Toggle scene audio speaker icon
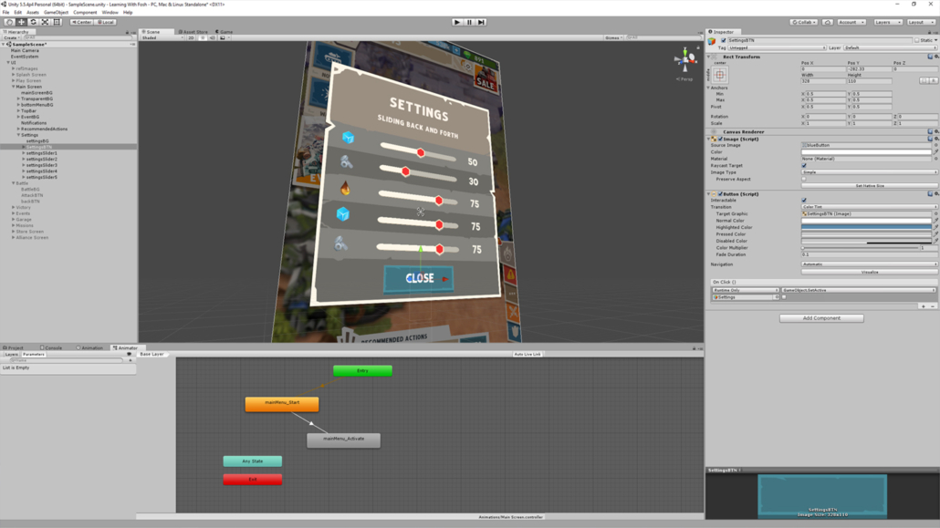The height and width of the screenshot is (528, 940). click(213, 37)
